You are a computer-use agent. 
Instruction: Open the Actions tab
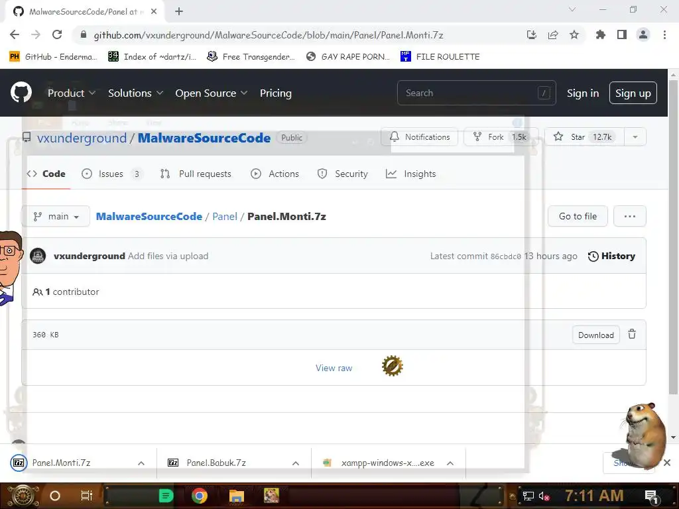tap(275, 174)
